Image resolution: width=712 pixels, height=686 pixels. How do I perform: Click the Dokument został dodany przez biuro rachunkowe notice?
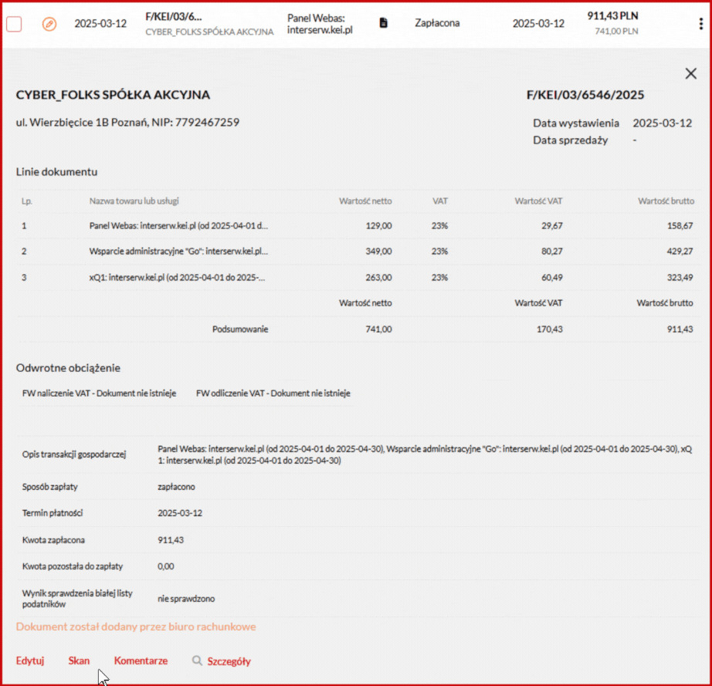tap(136, 627)
